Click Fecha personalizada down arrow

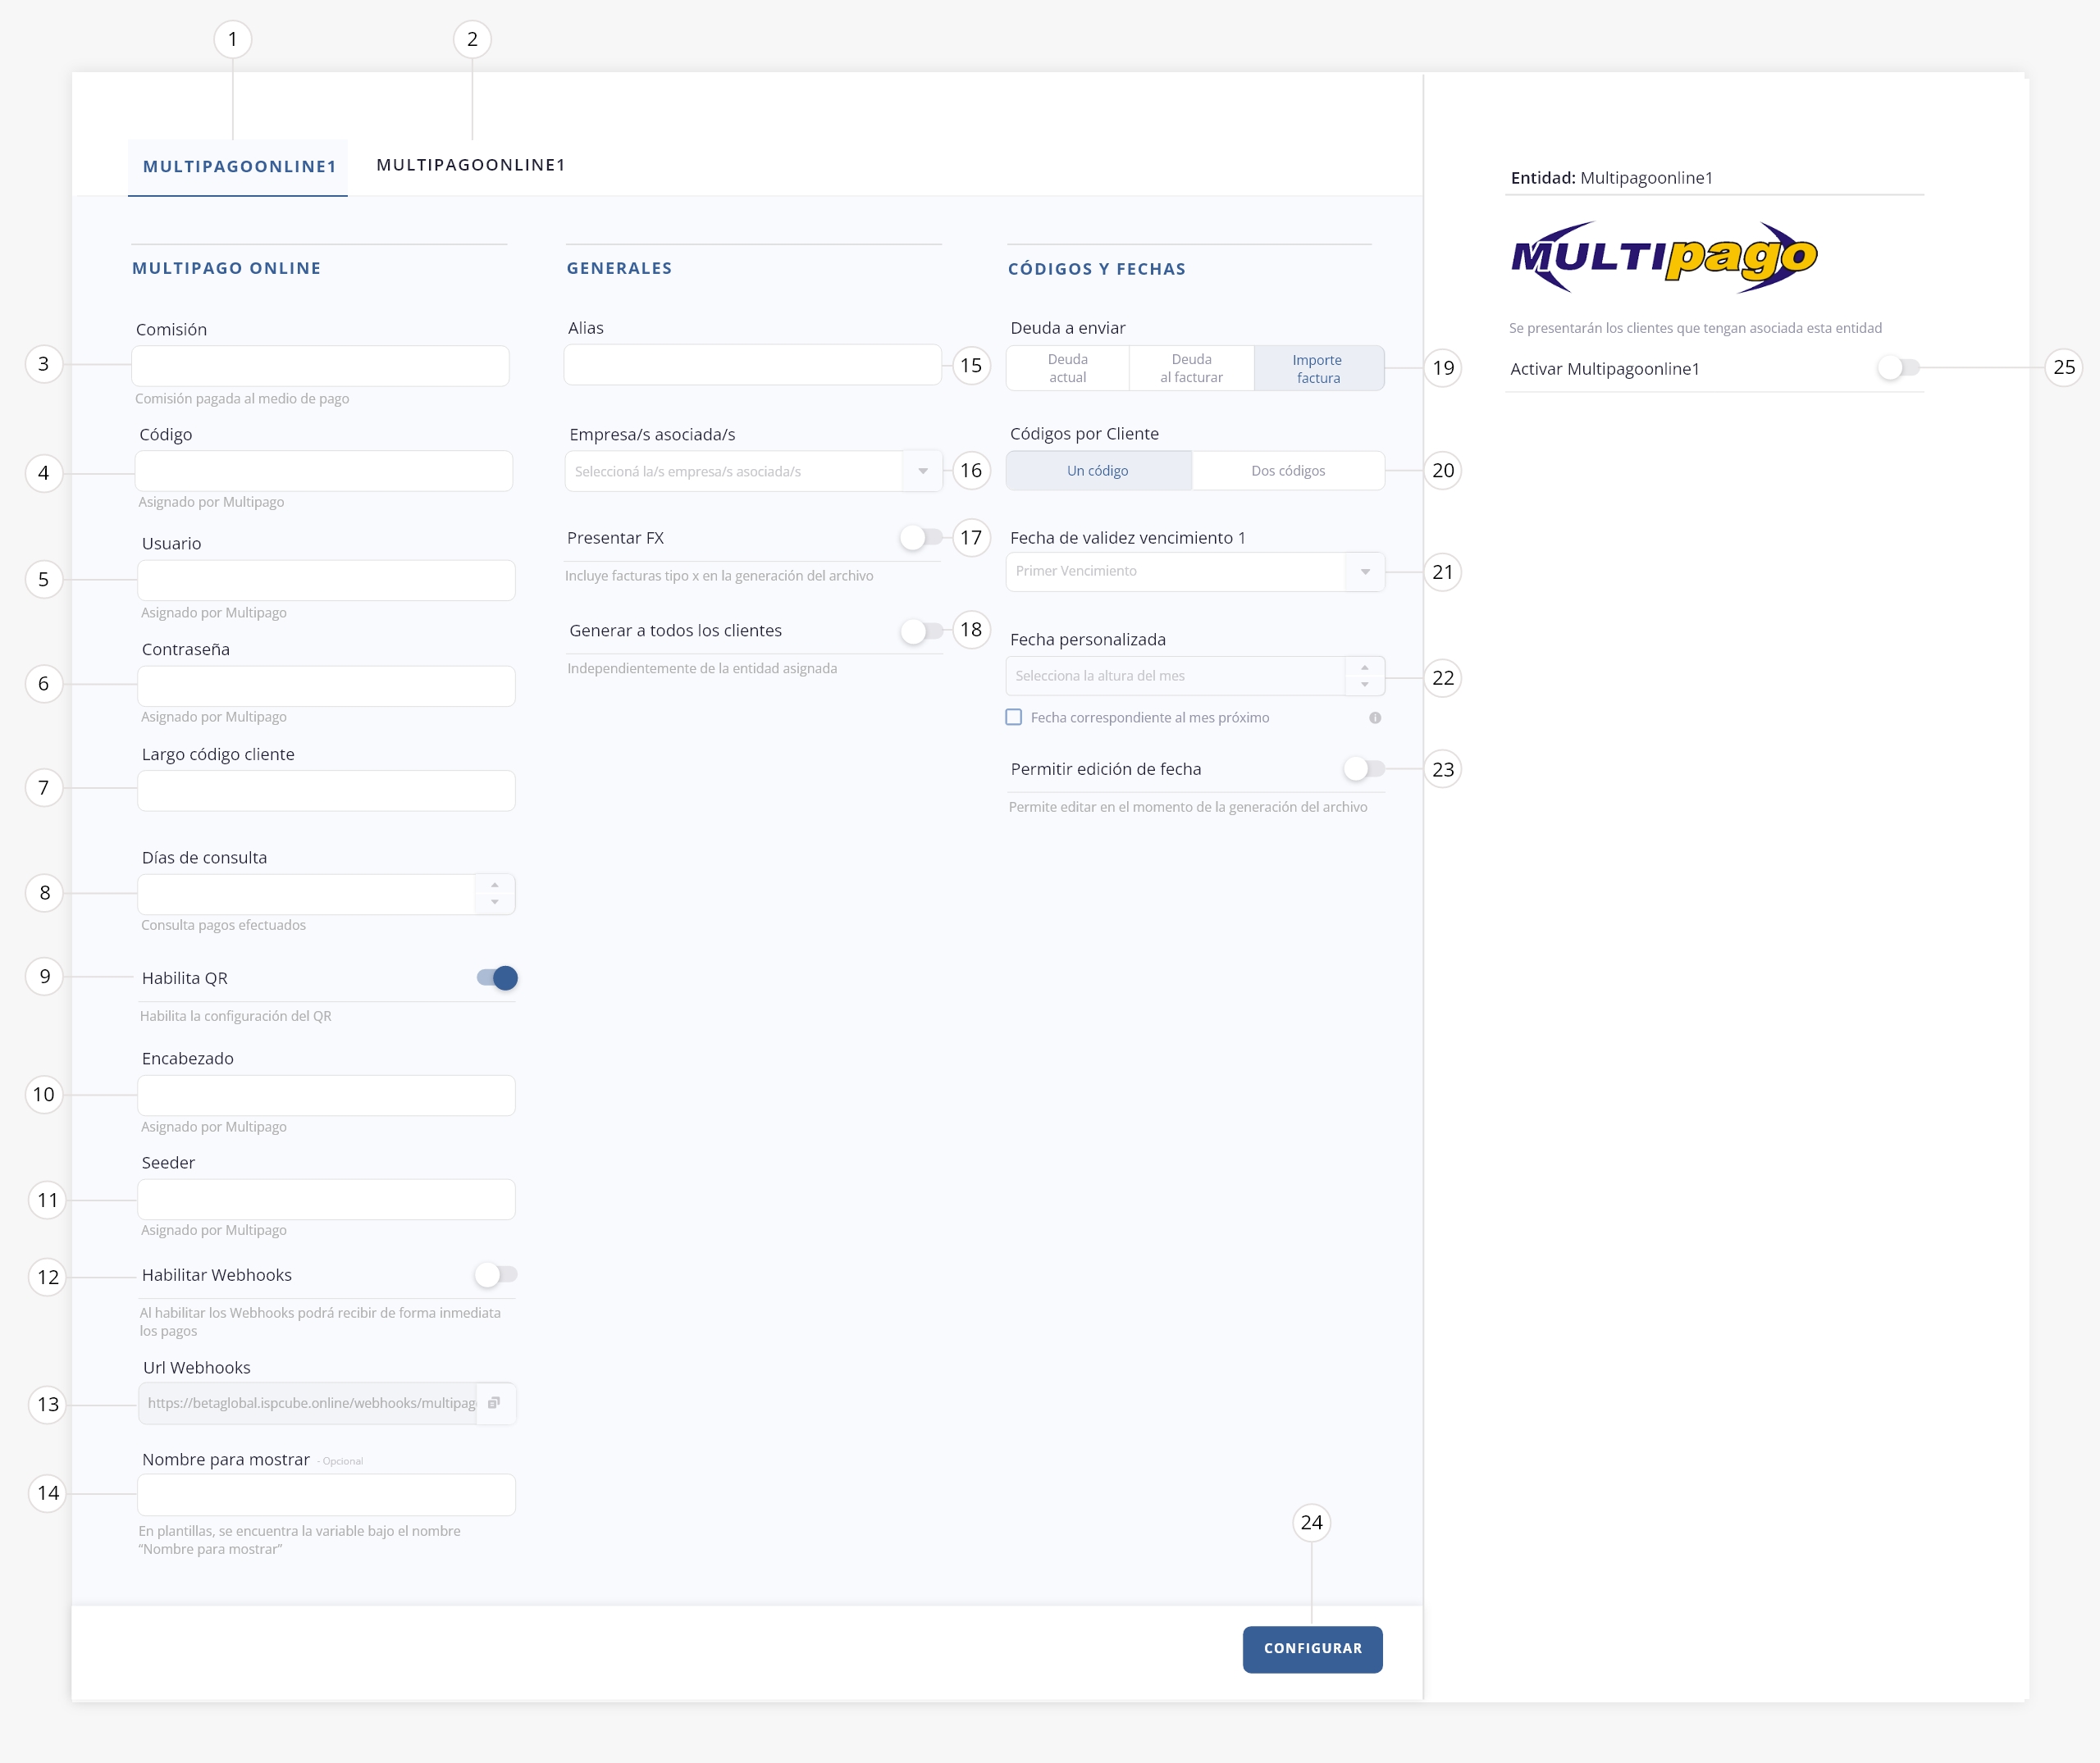tap(1365, 685)
